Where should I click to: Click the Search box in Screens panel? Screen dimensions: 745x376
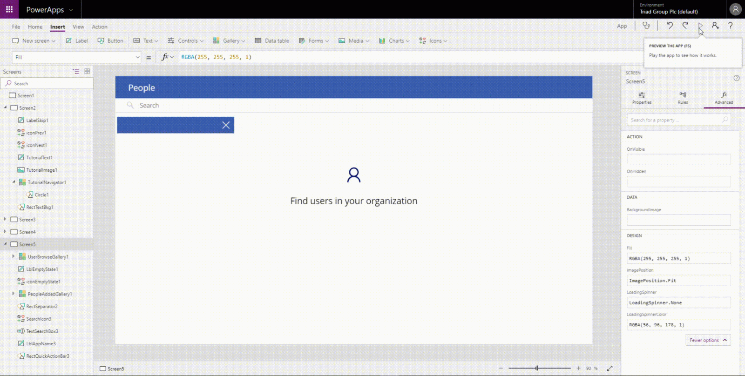pos(47,83)
